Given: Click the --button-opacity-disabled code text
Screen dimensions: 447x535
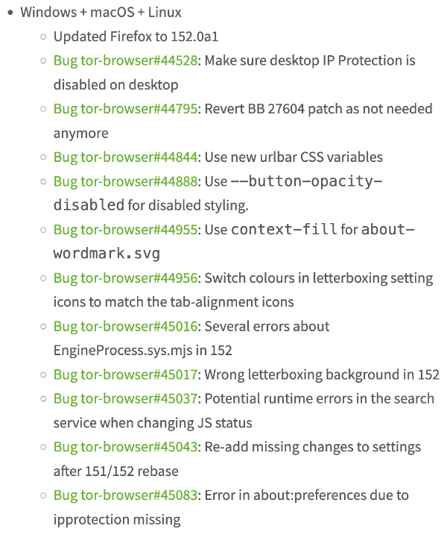Looking at the screenshot, I should (218, 193).
